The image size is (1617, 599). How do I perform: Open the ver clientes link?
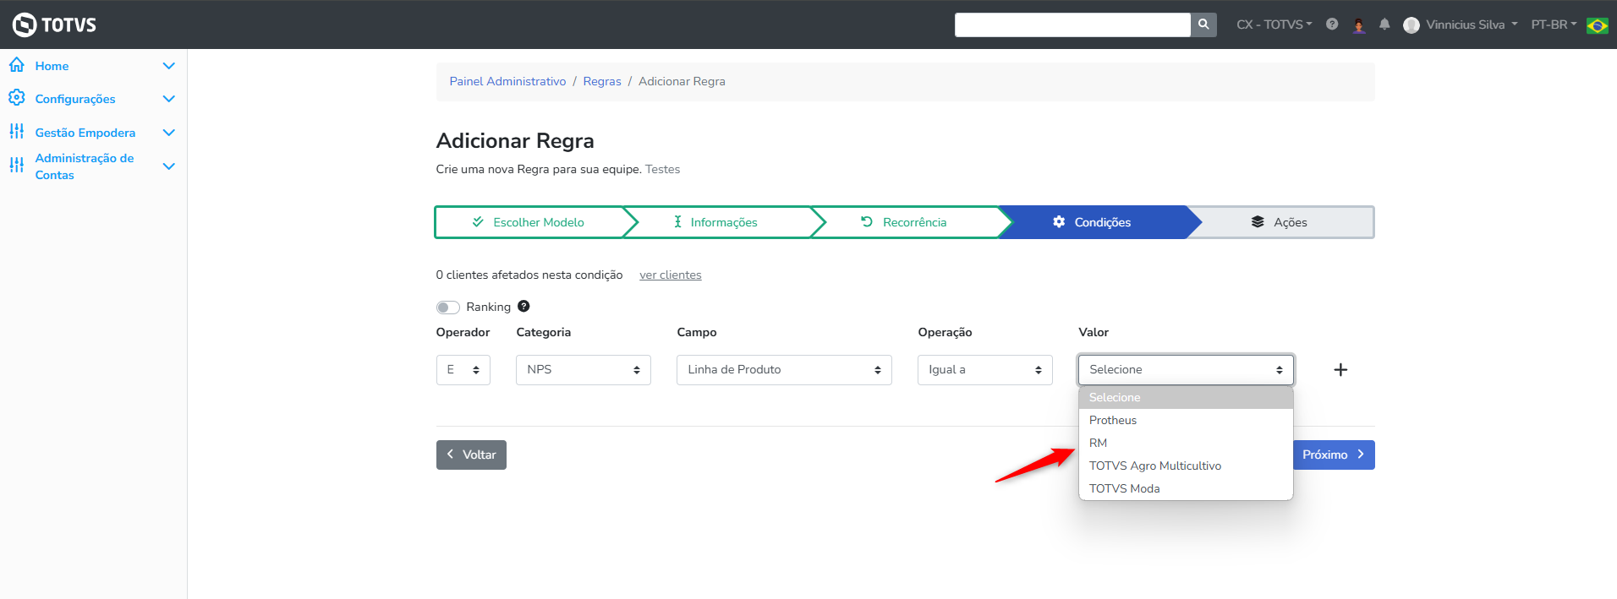coord(671,275)
